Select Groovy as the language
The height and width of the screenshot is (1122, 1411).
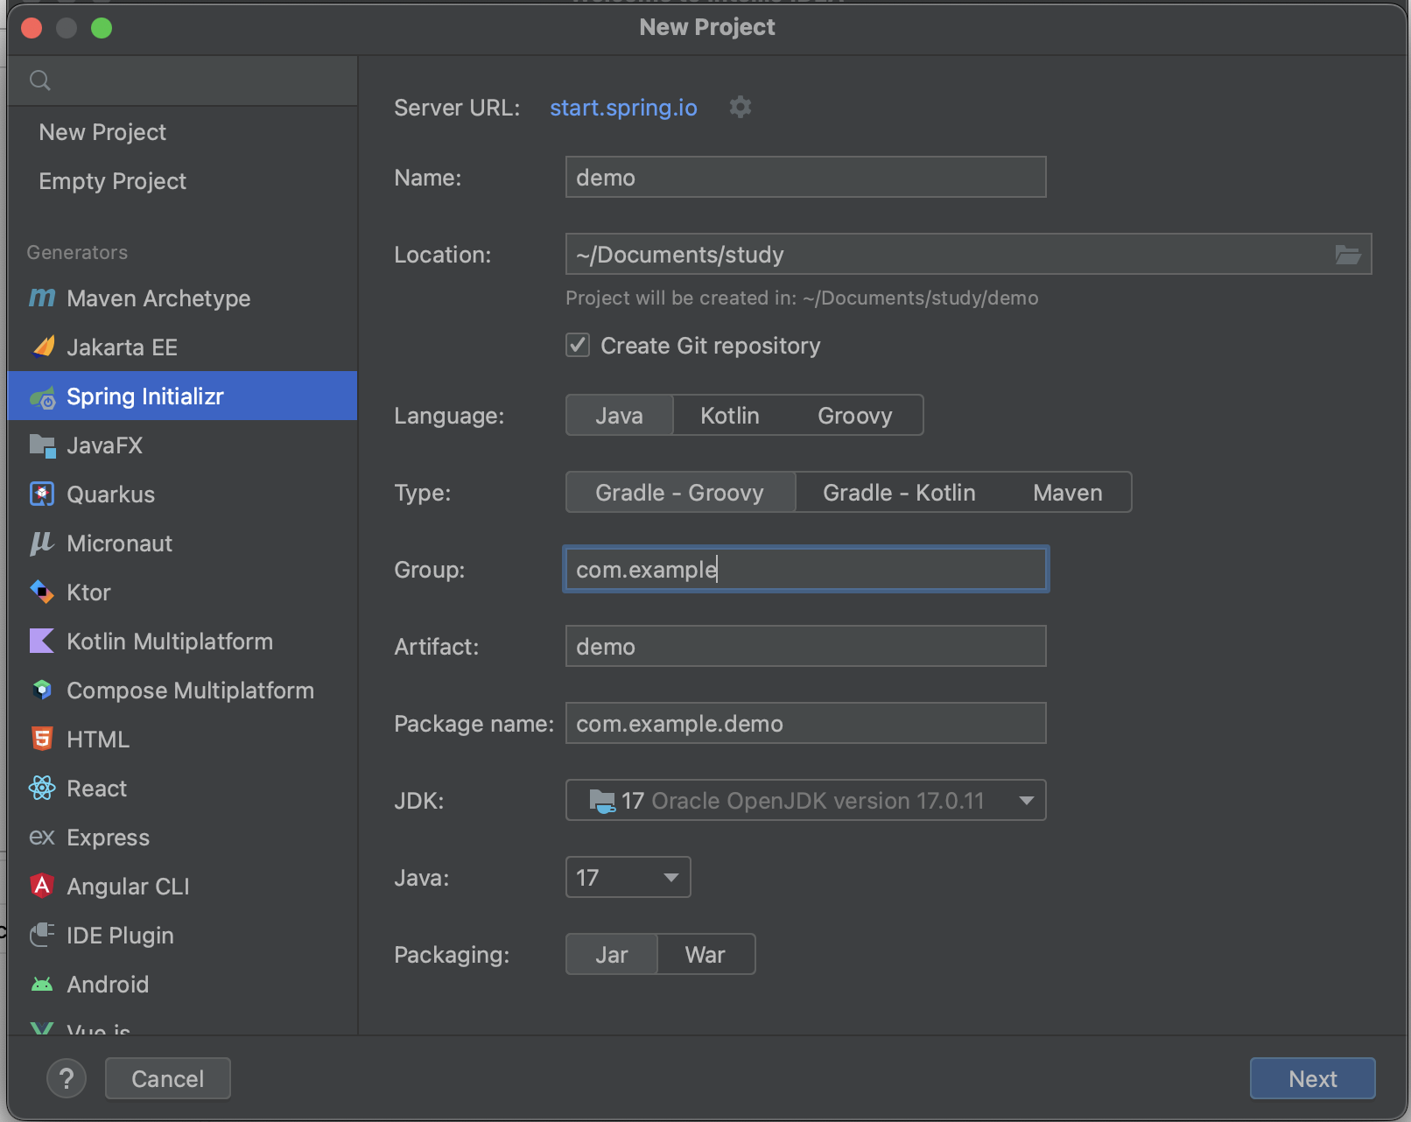tap(855, 416)
